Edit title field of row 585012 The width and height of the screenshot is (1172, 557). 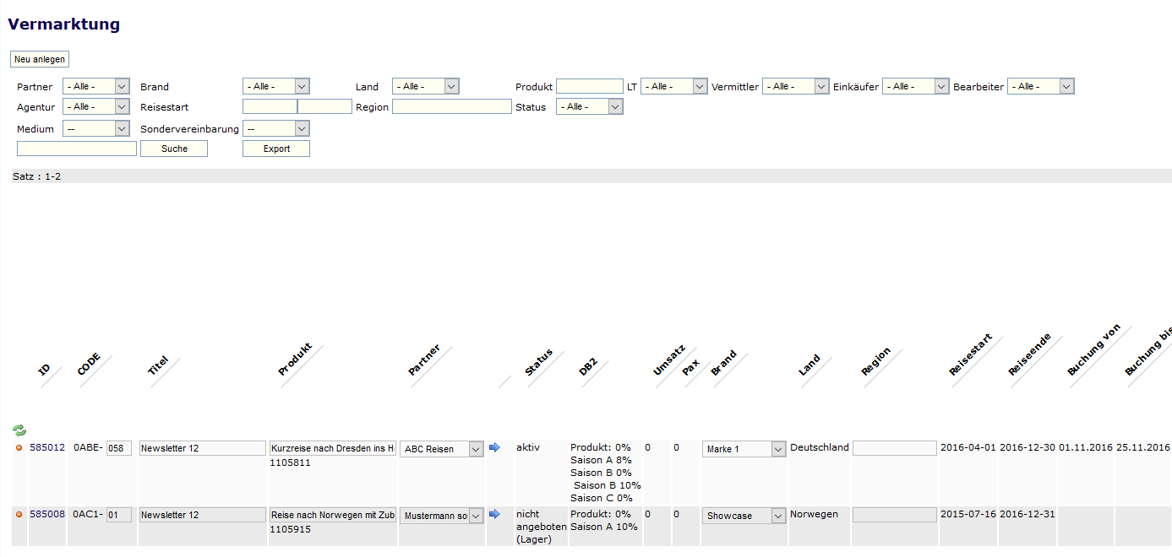(202, 448)
